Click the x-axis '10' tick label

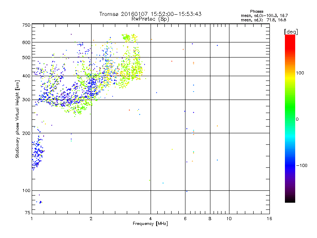coord(229,219)
